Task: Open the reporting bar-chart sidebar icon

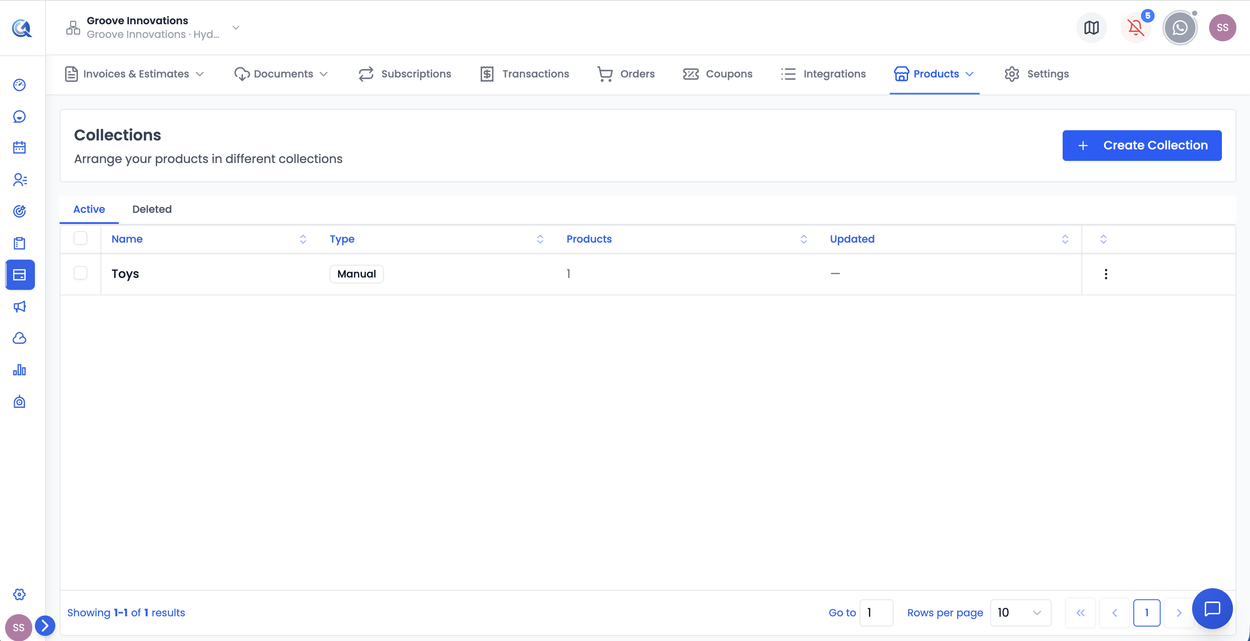Action: click(20, 370)
